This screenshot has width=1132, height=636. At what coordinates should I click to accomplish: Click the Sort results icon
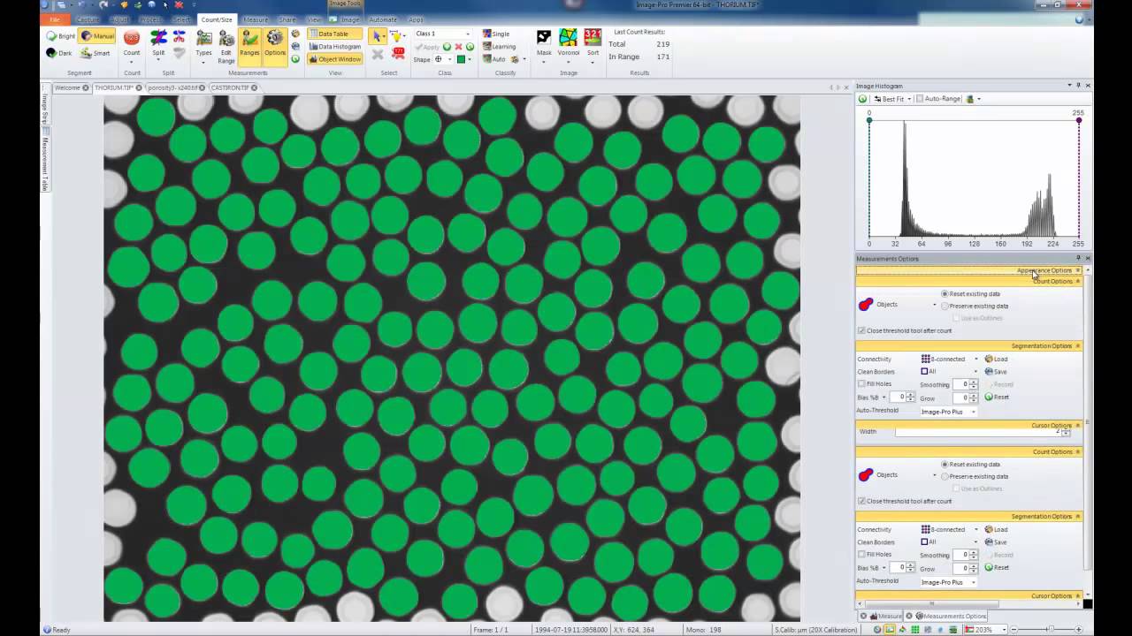pyautogui.click(x=593, y=42)
